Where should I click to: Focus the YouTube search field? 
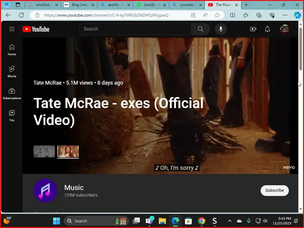tap(135, 29)
